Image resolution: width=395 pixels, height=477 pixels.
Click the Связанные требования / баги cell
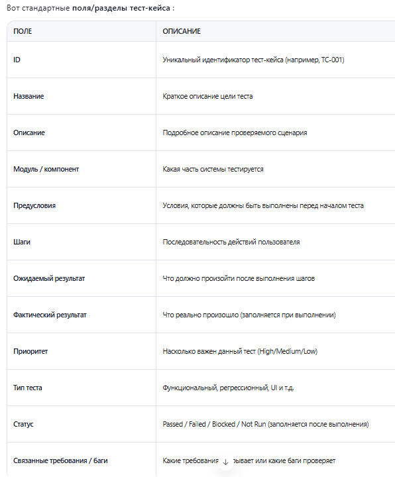click(x=82, y=460)
